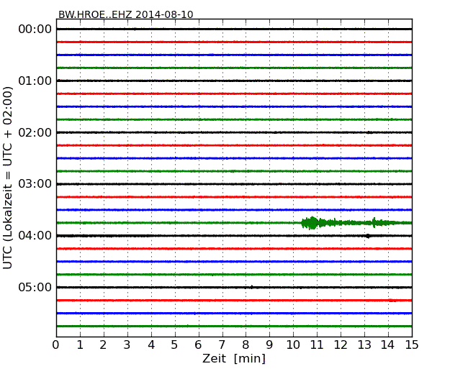Click the minute tick label 3
Screen dimensions: 468x374
(x=127, y=345)
